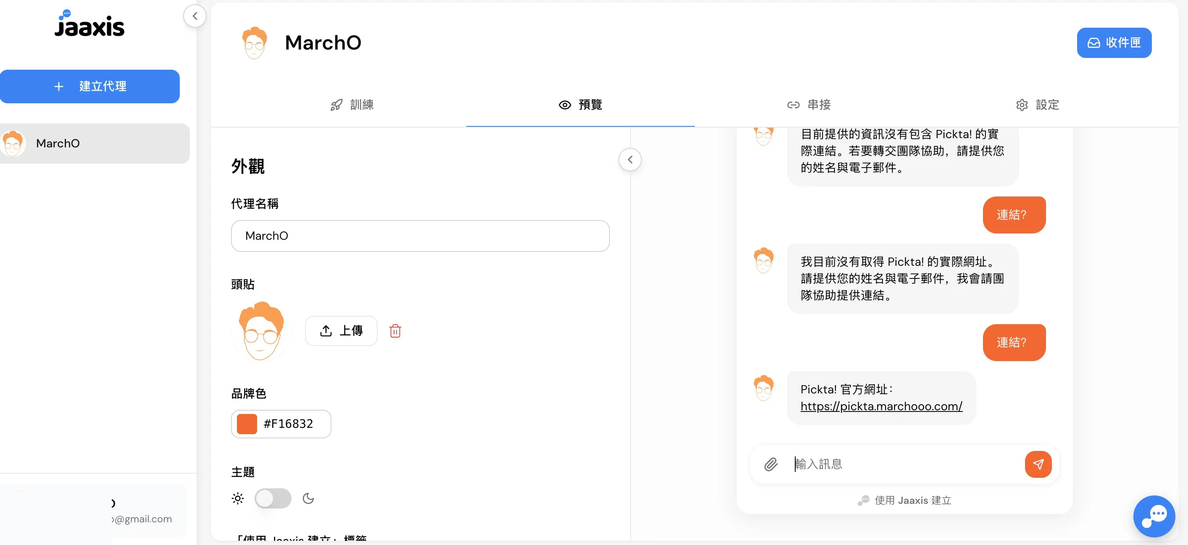Click the MarchO agent title heading
The height and width of the screenshot is (545, 1188).
(323, 43)
